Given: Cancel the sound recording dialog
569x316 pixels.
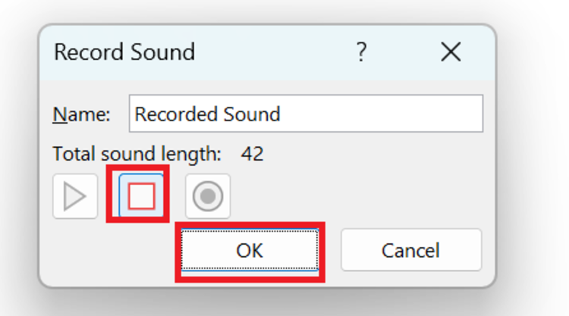Looking at the screenshot, I should [x=411, y=250].
